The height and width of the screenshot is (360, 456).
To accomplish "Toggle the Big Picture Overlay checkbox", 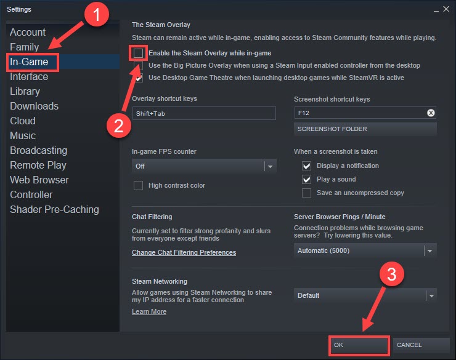I will click(x=138, y=65).
